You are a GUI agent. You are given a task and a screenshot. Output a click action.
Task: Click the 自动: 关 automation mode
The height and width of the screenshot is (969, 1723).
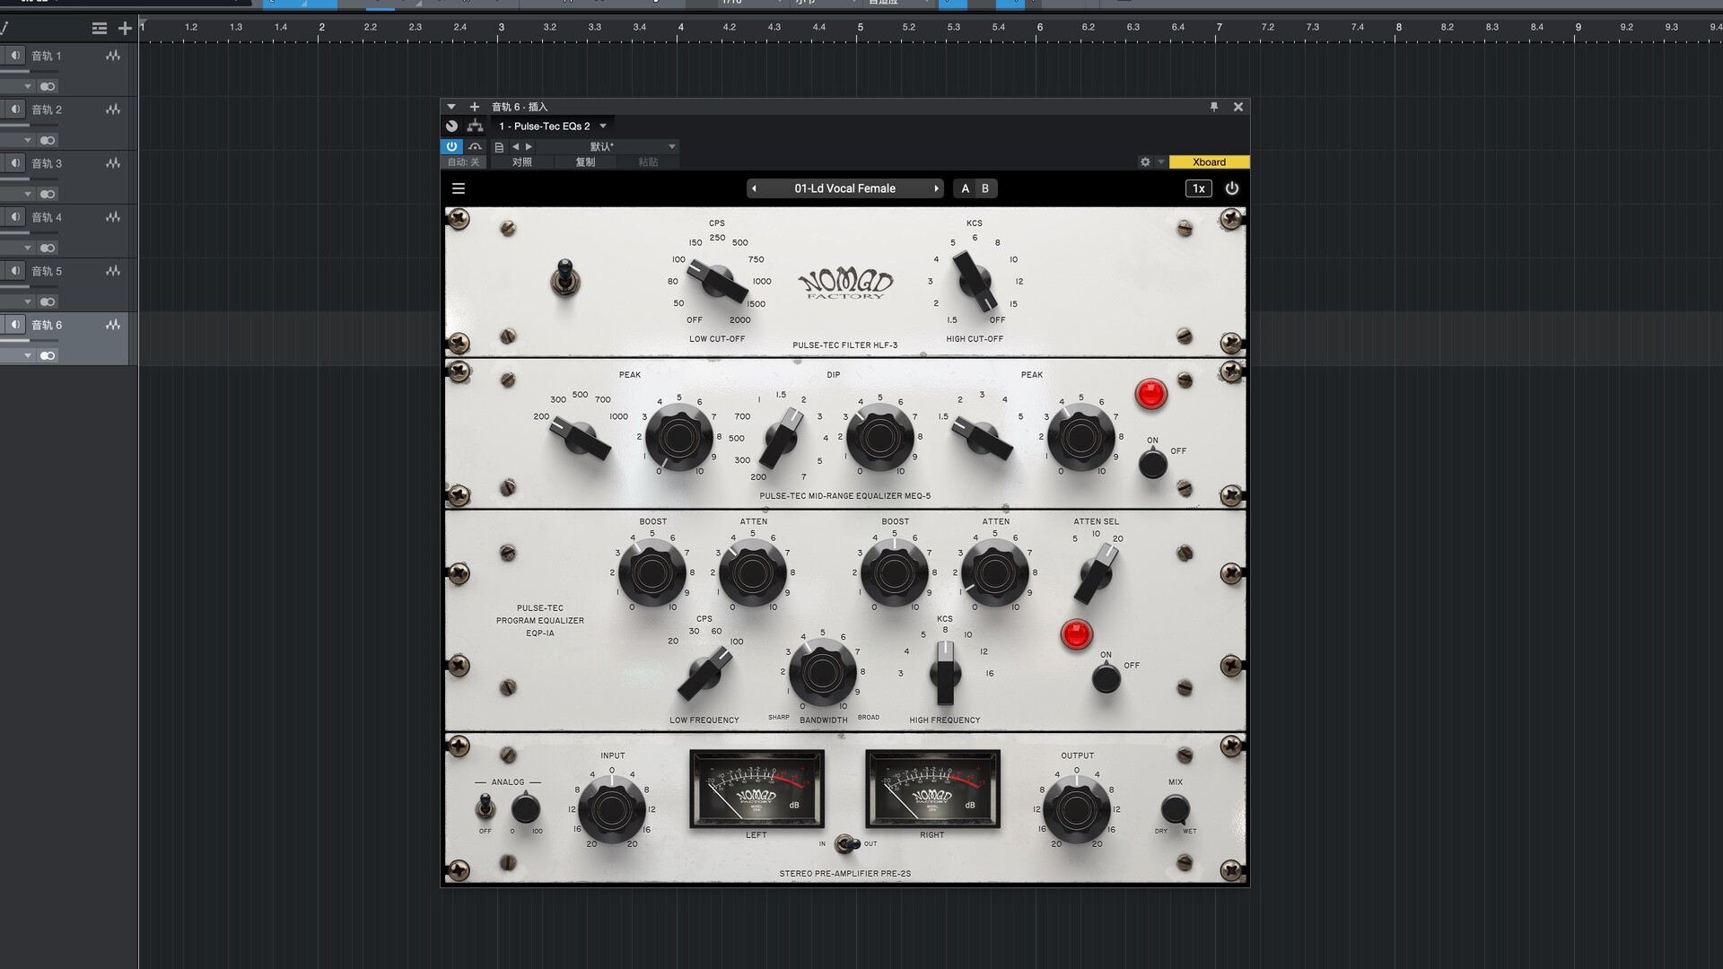point(463,162)
